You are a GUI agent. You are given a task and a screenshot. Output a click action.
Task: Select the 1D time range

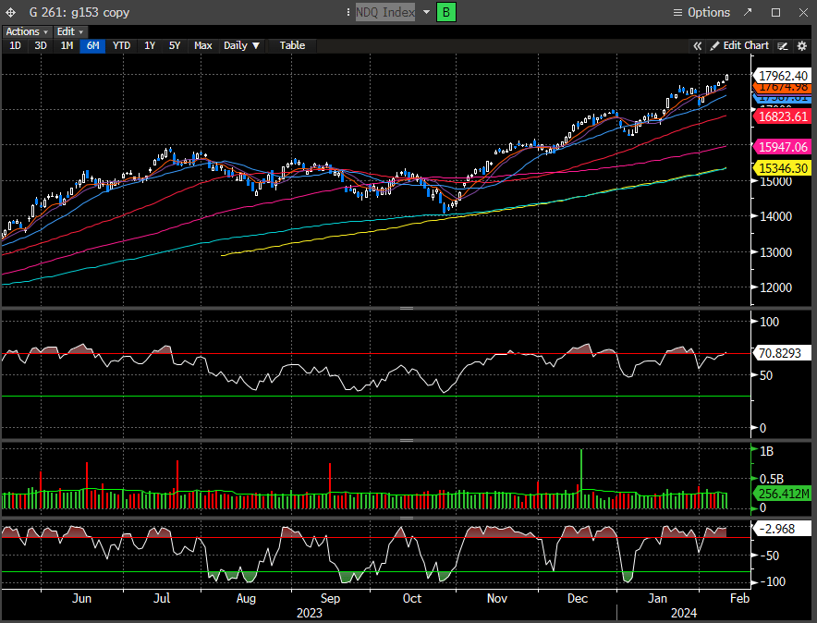click(15, 46)
